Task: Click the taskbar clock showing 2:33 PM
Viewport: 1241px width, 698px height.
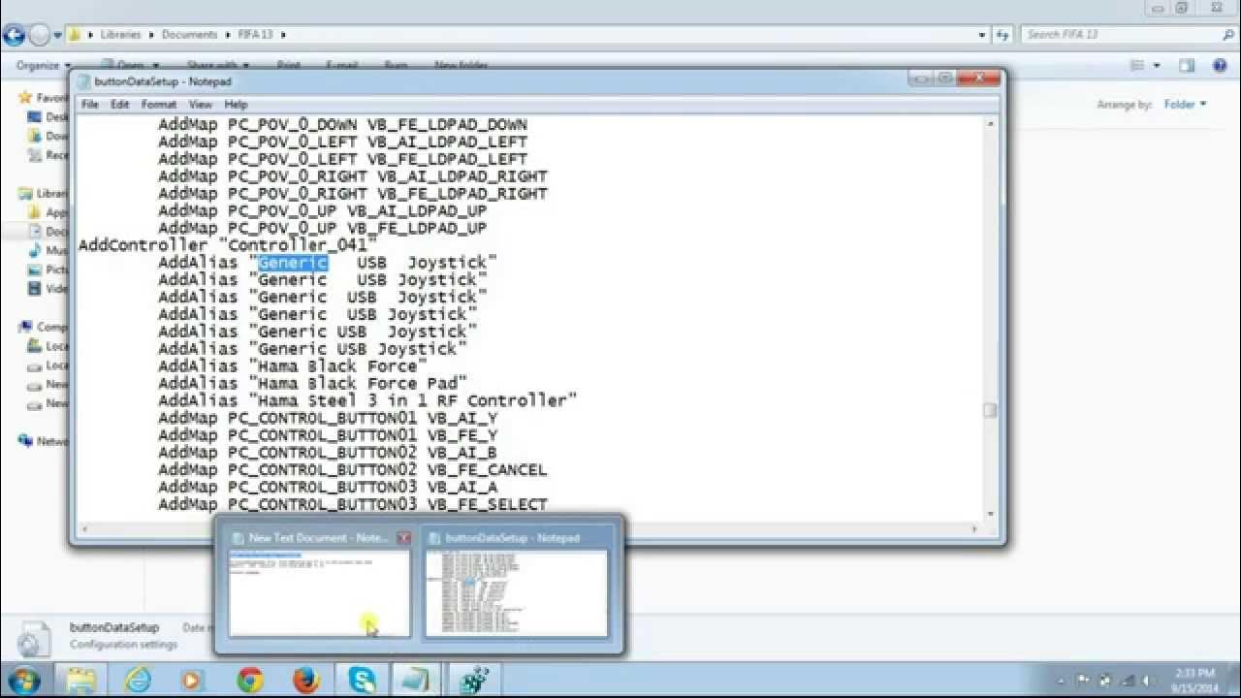Action: (x=1194, y=681)
